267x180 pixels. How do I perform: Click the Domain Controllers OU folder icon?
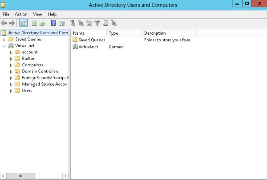click(x=17, y=71)
